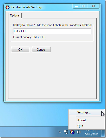
Task: Click the Show Desktop strip beside the clock
Action: (x=103, y=132)
